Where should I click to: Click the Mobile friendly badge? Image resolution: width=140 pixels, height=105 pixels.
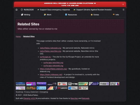pyautogui.click(x=83, y=84)
